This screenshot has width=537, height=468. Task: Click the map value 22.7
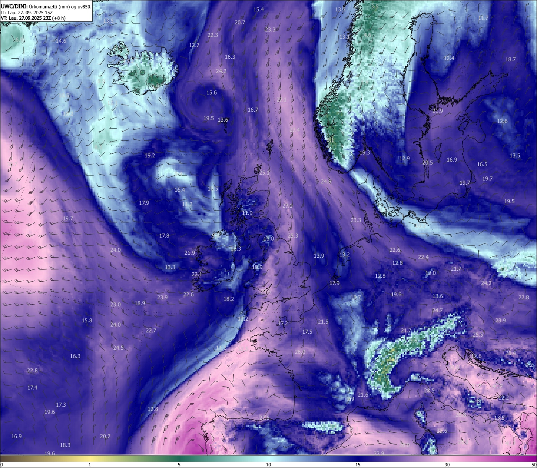(151, 330)
